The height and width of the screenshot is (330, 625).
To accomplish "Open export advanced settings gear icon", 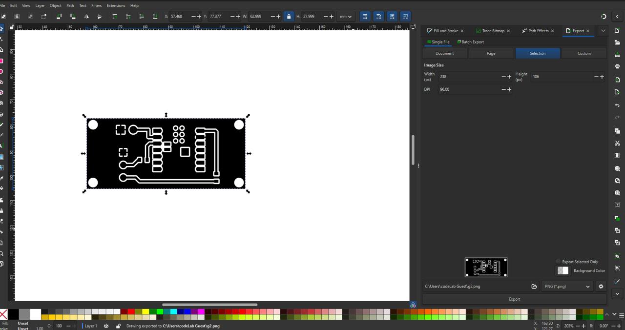I will pyautogui.click(x=601, y=287).
